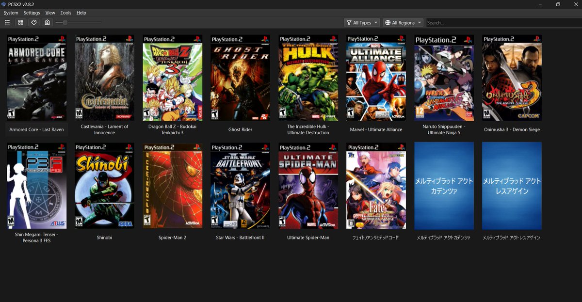Select the Spider-Man 2 cover art
Screen dimensions: 582x302
tap(172, 186)
